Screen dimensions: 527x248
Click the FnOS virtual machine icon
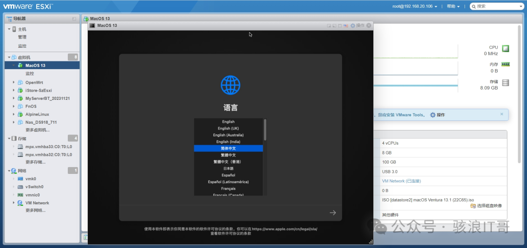[x=20, y=106]
